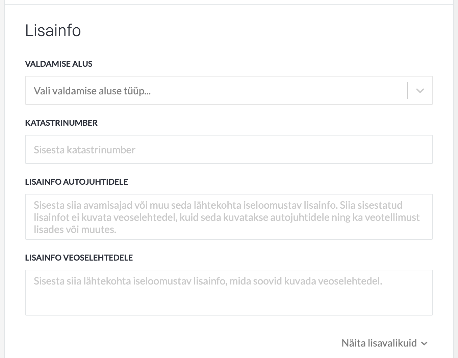The height and width of the screenshot is (358, 458).
Task: Click the divider line inside Valdamise alus dropdown
Action: click(408, 90)
